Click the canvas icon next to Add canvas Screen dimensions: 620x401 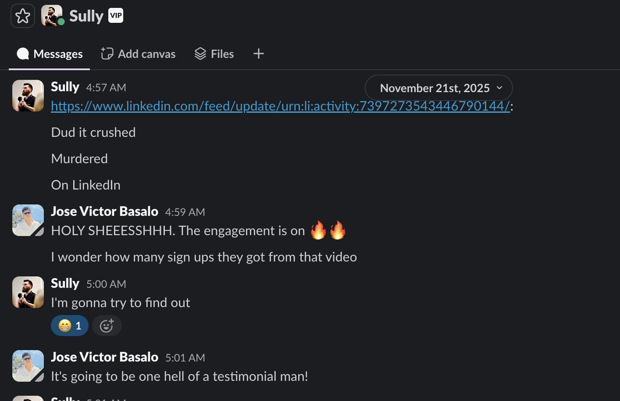[x=107, y=54]
